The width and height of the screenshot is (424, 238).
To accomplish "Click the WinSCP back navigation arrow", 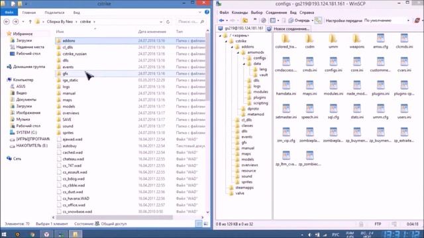I will [x=221, y=20].
